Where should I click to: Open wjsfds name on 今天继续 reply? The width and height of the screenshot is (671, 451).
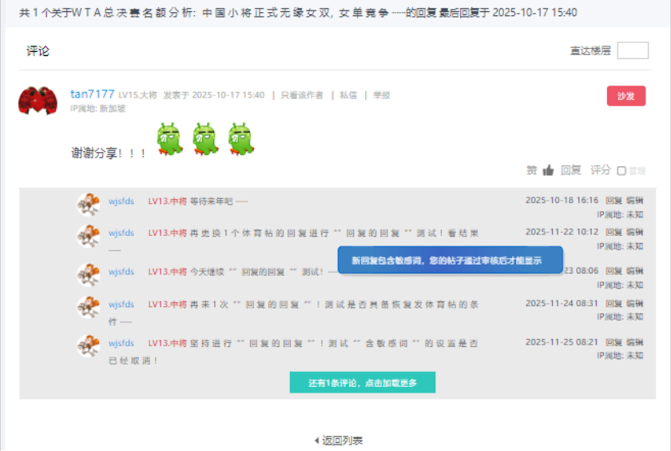[x=121, y=272]
